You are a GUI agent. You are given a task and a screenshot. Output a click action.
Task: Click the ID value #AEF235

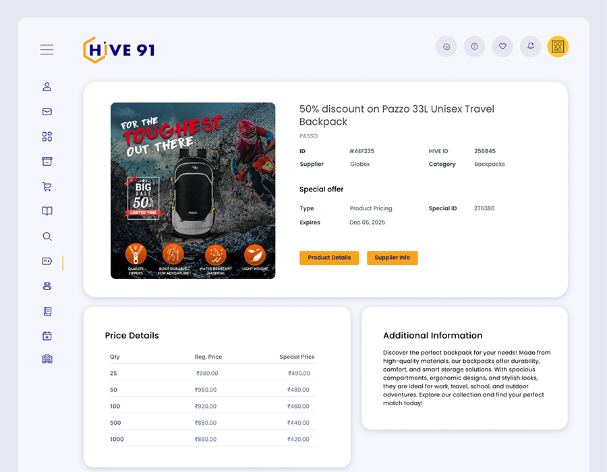[362, 151]
